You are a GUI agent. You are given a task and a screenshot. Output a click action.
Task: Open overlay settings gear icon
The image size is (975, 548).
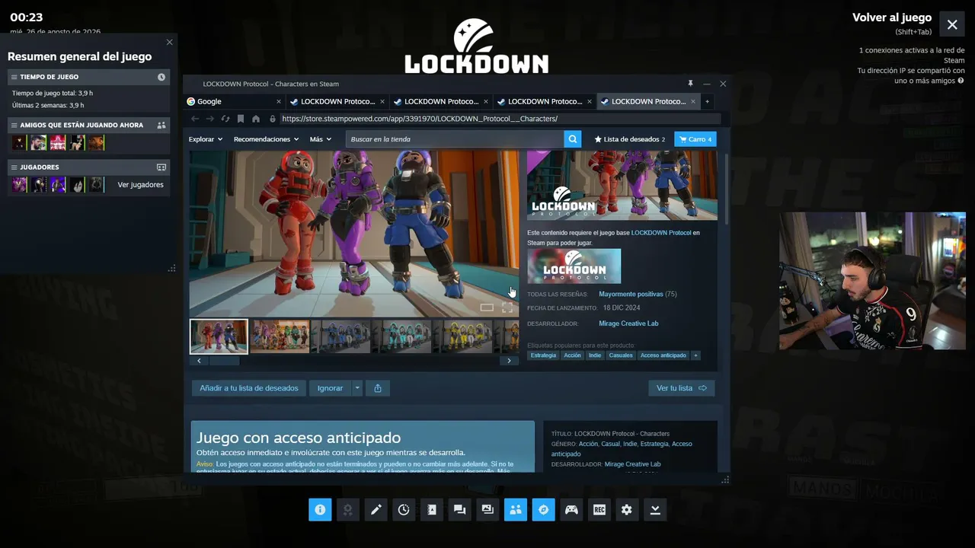click(627, 510)
